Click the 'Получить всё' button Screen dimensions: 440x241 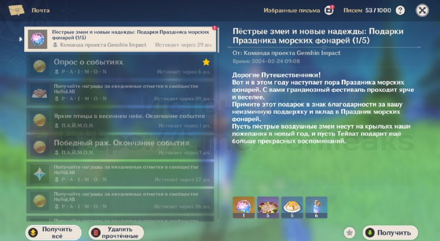tap(53, 233)
